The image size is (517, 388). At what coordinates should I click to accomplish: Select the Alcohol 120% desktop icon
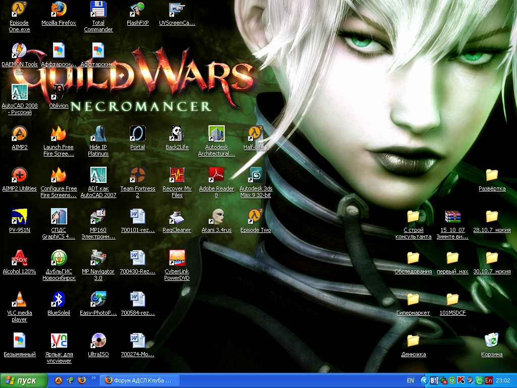19,258
